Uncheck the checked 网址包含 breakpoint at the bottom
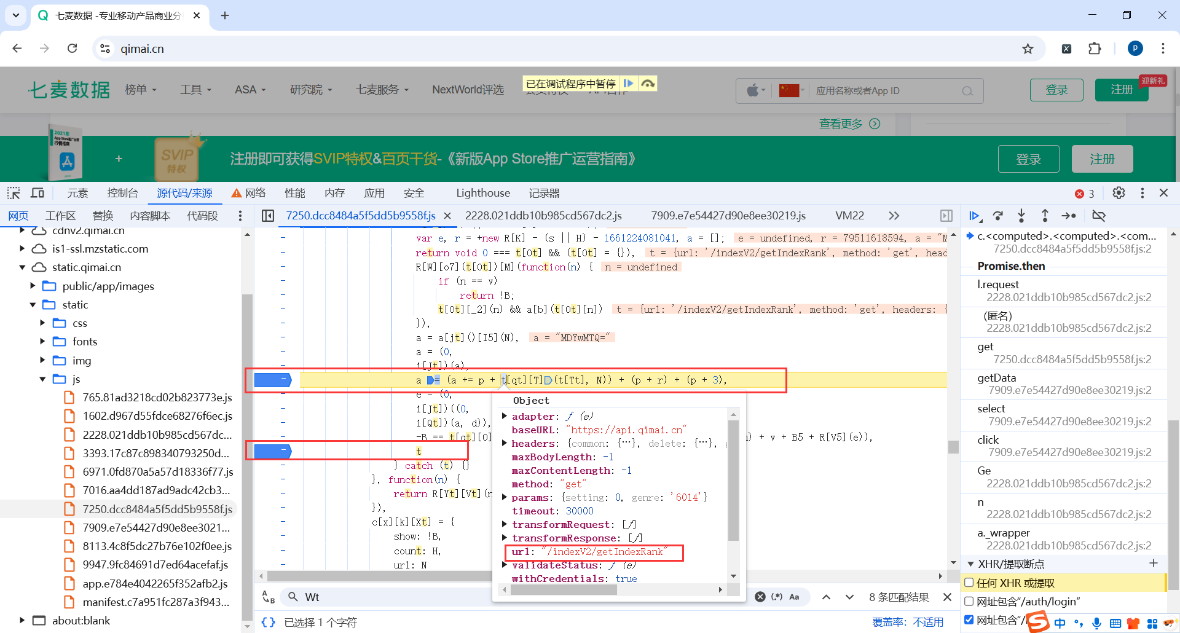Viewport: 1180px width, 633px height. [969, 619]
